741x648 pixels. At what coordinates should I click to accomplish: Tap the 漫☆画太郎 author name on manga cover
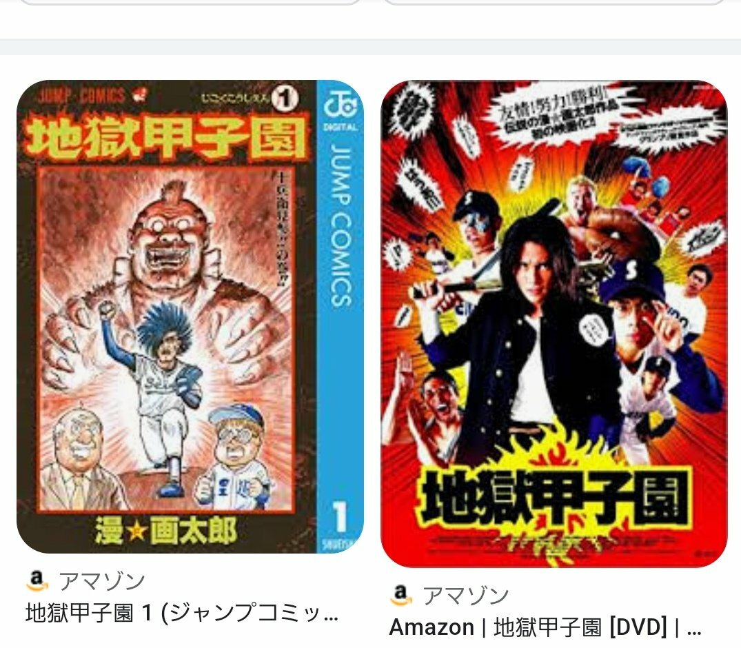[166, 531]
